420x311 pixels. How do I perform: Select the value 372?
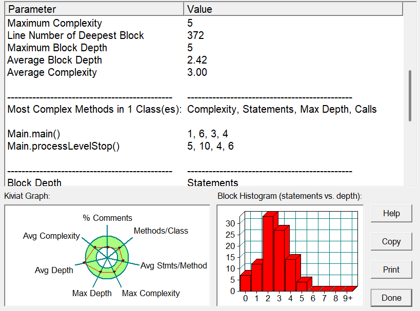(195, 35)
